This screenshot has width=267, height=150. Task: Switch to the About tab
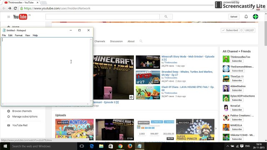131,41
